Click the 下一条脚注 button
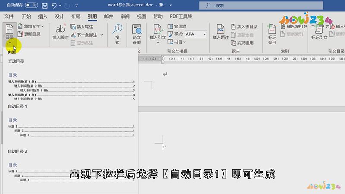 click(x=84, y=35)
